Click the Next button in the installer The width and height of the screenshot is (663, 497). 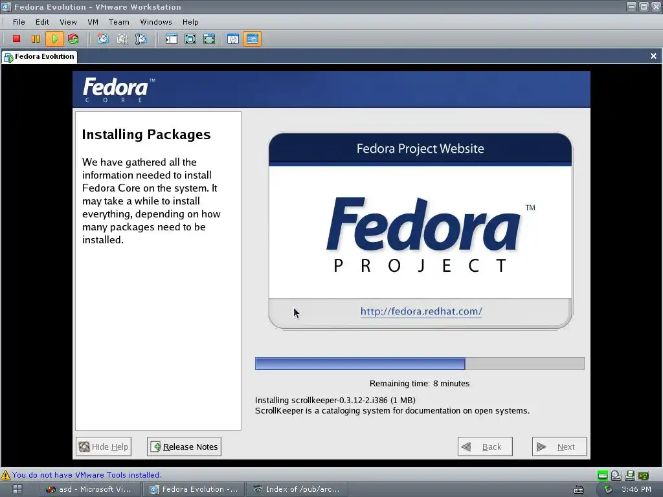(559, 447)
